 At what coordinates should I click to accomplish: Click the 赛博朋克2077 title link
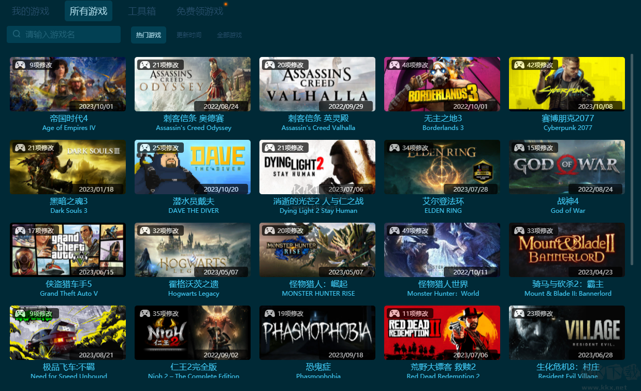point(567,118)
